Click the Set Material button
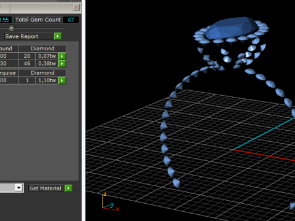The width and height of the screenshot is (295, 221). point(45,188)
